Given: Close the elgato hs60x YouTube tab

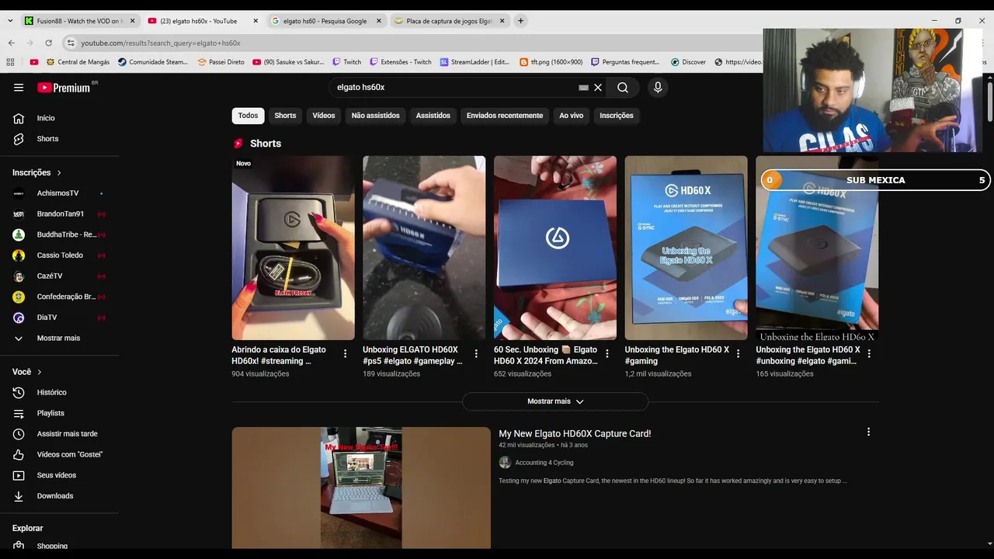Looking at the screenshot, I should coord(254,21).
